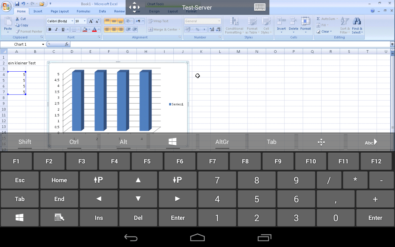The image size is (395, 247).
Task: Toggle the Ctrl modifier key
Action: point(74,142)
